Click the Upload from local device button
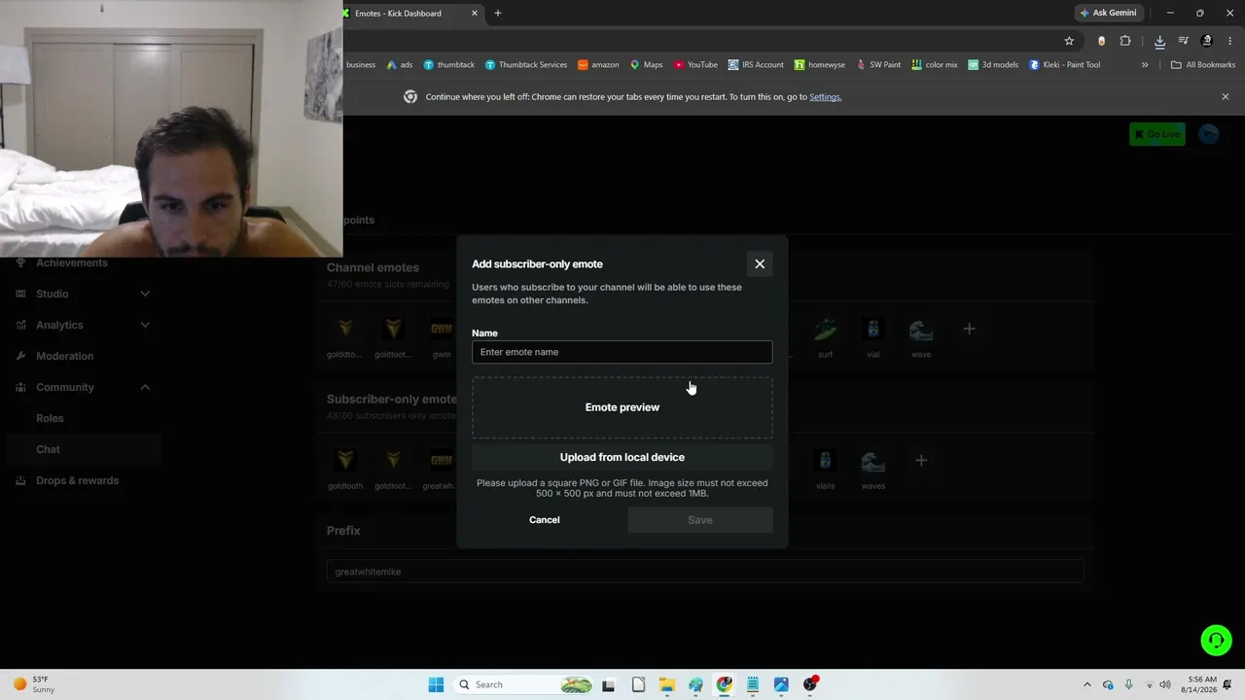Image resolution: width=1245 pixels, height=700 pixels. click(622, 457)
